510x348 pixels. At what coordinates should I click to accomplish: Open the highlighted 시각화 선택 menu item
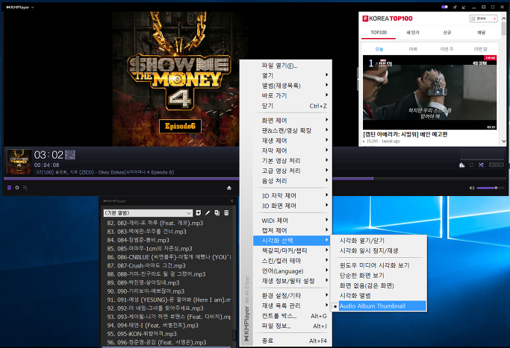292,241
